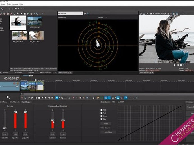Image resolution: width=194 pixels, height=145 pixels.
Task: Go to end in timeline transport
Action: click(46, 98)
